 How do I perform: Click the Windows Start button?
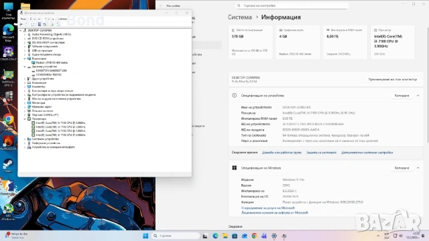[145, 236]
